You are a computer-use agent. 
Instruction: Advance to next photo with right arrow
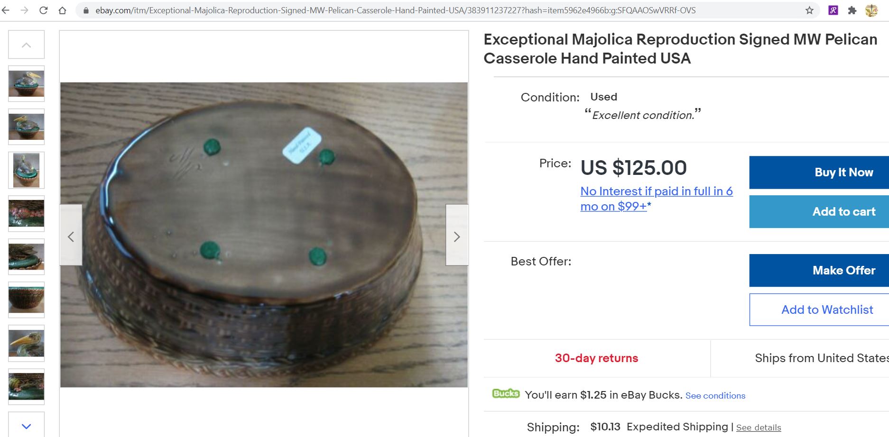tap(457, 236)
